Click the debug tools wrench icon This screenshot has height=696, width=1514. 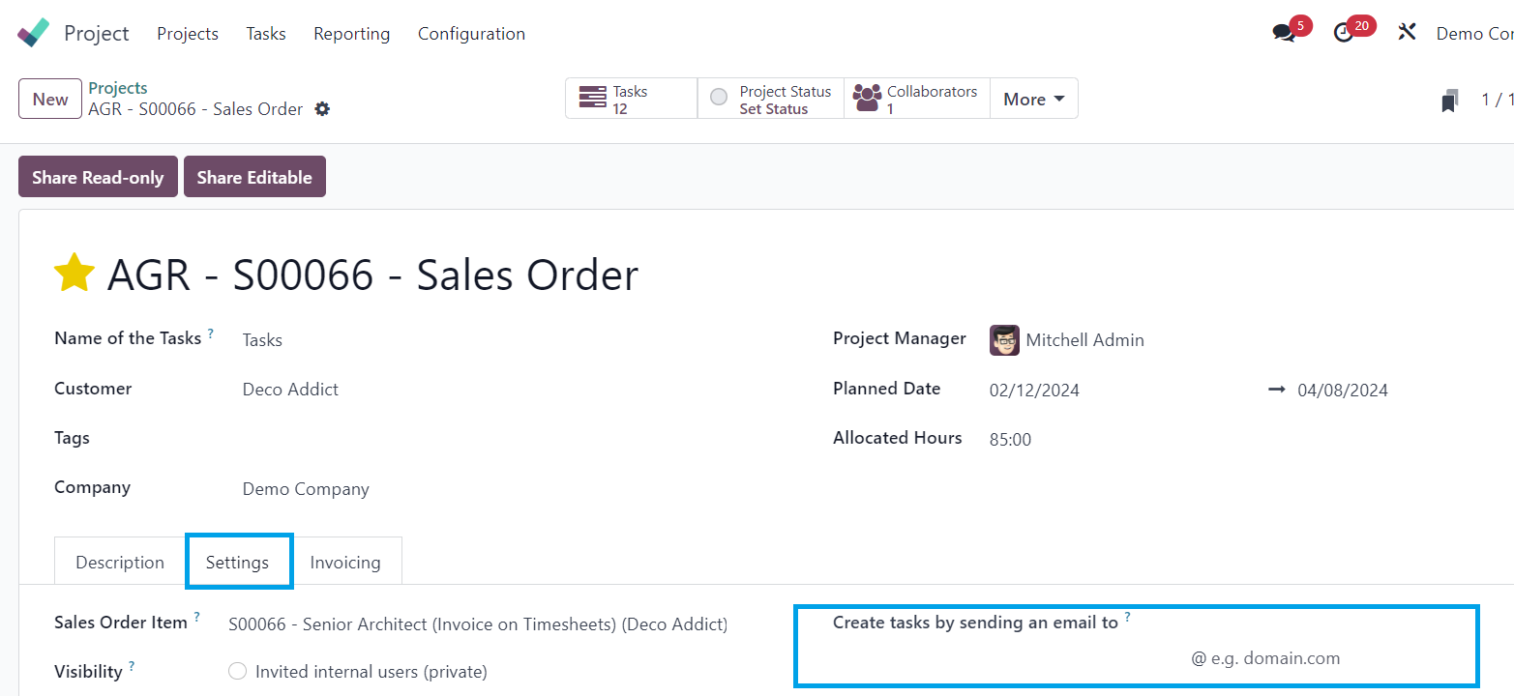tap(1407, 33)
